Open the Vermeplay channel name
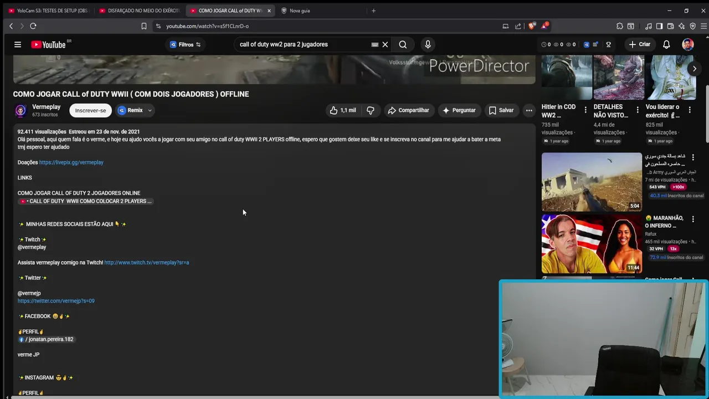 [46, 107]
